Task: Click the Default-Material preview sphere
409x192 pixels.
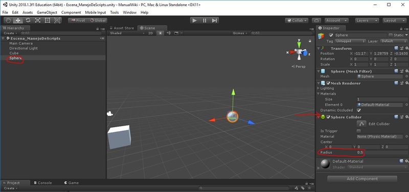Action: pyautogui.click(x=325, y=164)
